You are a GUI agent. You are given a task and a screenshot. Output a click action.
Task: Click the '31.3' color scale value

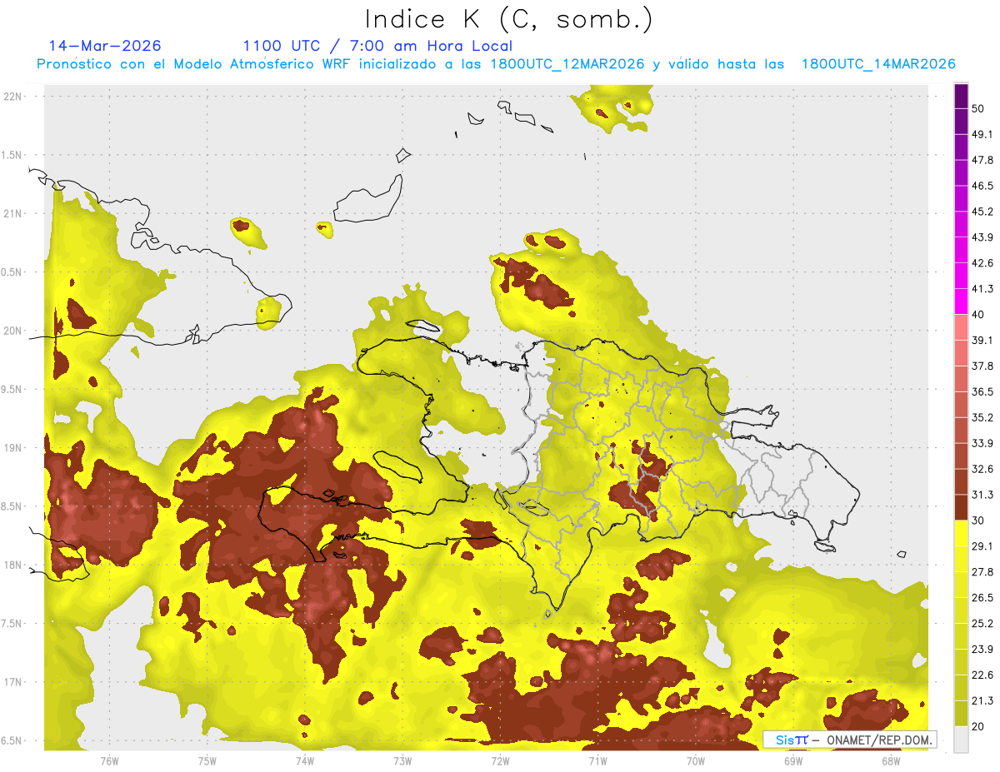(982, 495)
